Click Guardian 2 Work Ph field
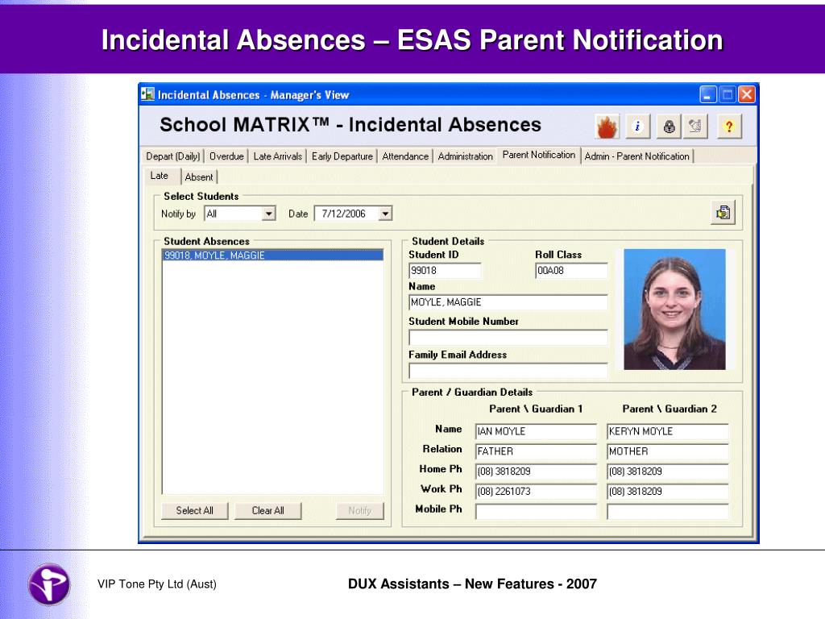Screen dimensions: 825x619 [x=668, y=492]
